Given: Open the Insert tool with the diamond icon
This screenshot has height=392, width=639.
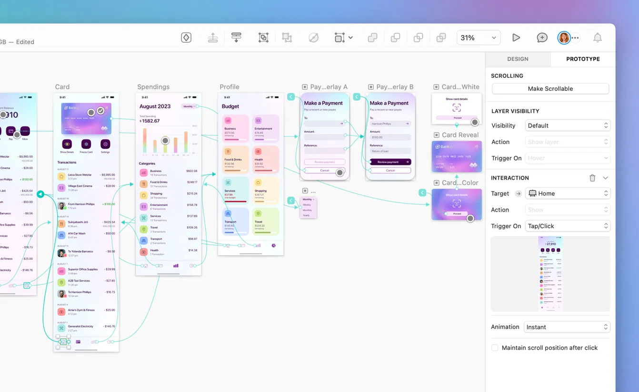Looking at the screenshot, I should pyautogui.click(x=186, y=37).
